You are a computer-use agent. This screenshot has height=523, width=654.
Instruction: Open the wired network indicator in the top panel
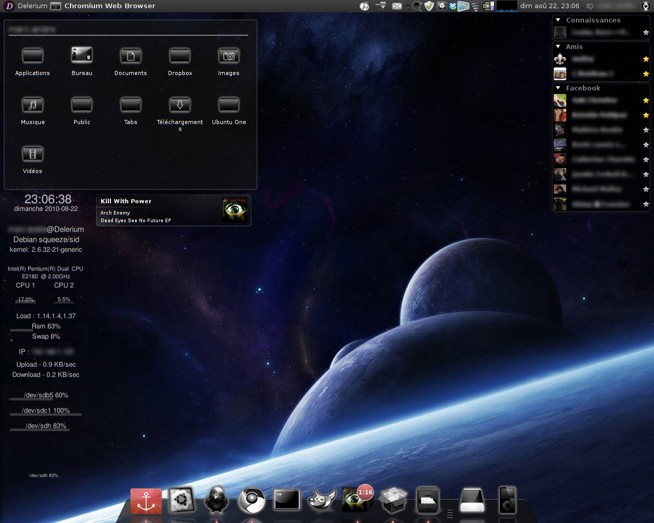click(381, 6)
